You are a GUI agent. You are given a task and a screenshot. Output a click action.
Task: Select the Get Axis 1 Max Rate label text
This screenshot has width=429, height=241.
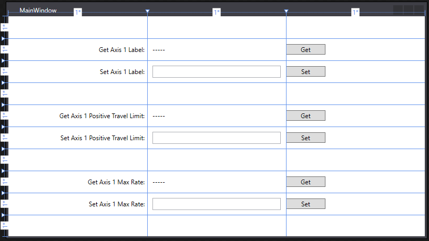pyautogui.click(x=116, y=182)
